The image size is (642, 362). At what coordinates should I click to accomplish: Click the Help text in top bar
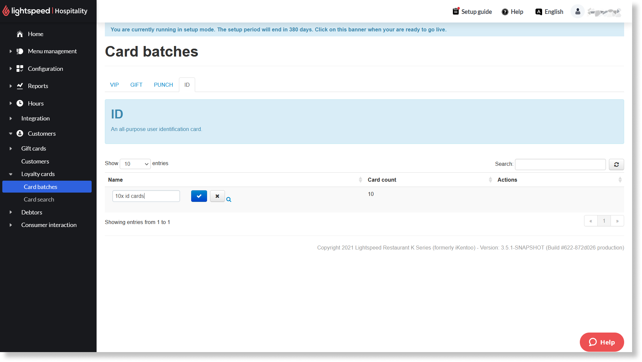[517, 12]
